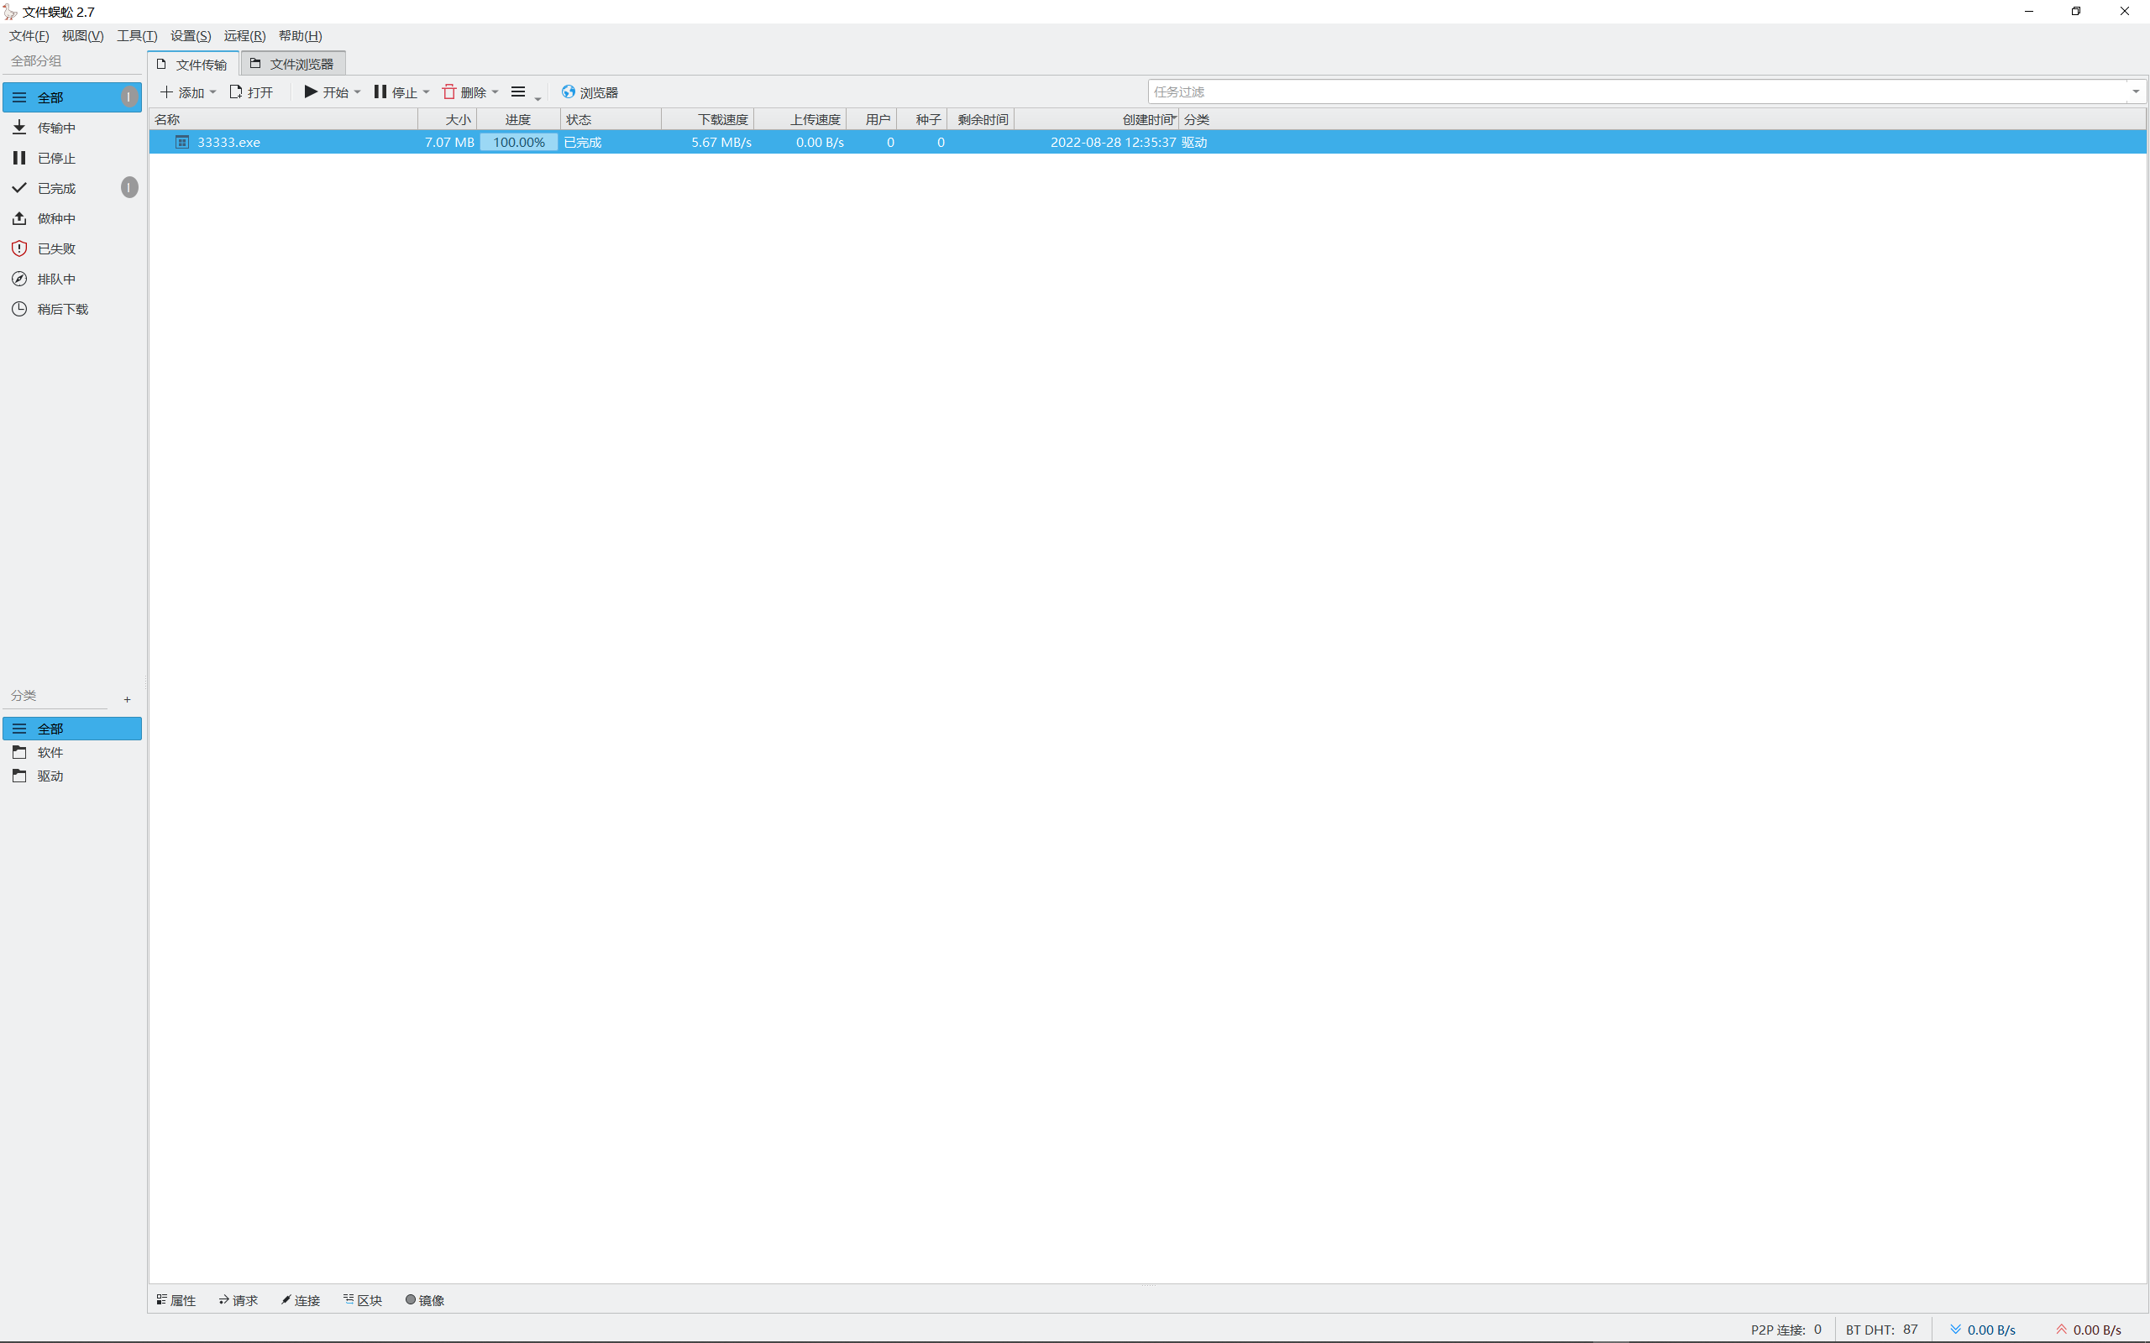
Task: Open the 帮助(H) menu
Action: click(301, 35)
